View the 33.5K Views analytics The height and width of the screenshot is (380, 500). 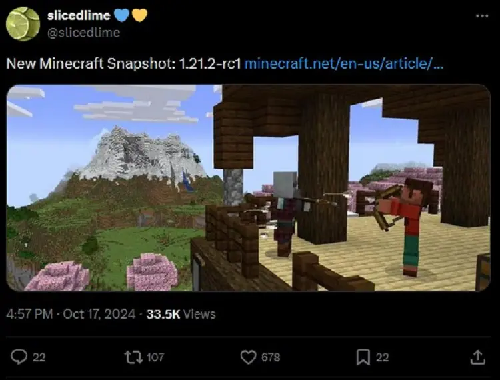tap(181, 314)
